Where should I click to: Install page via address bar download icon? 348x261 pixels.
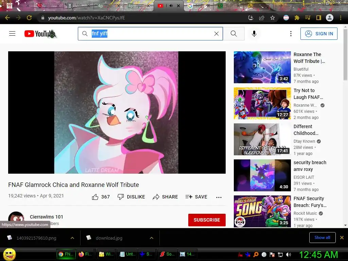point(250,18)
